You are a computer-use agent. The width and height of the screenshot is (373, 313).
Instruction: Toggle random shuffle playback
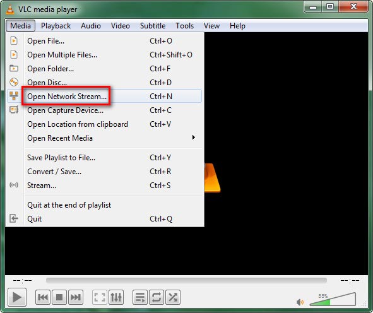click(173, 297)
